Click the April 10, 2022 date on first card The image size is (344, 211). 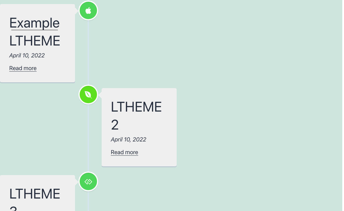click(27, 55)
